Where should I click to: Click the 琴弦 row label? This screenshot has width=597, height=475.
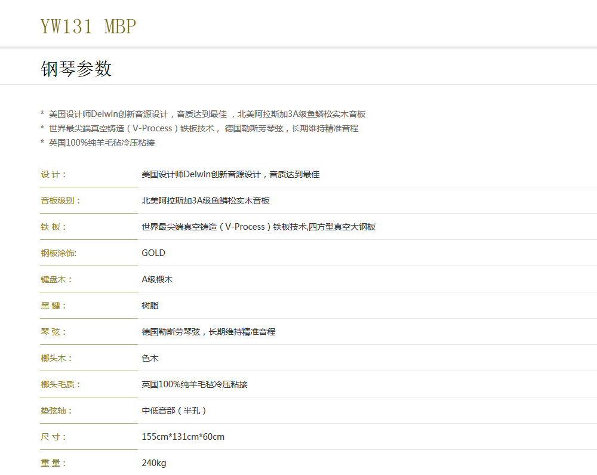point(53,332)
